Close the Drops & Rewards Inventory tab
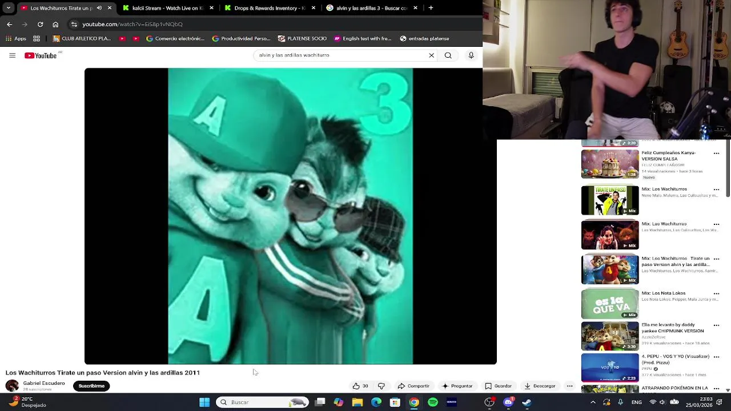This screenshot has width=731, height=411. pos(313,8)
